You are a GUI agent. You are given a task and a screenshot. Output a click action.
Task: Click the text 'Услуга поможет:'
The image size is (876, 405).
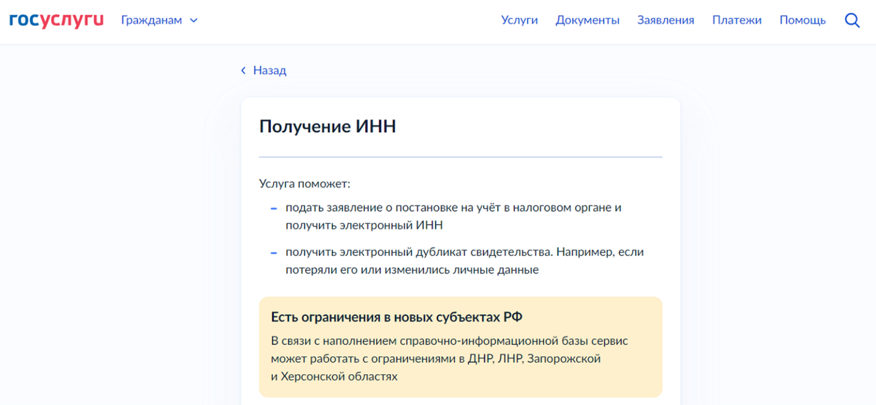(x=305, y=184)
